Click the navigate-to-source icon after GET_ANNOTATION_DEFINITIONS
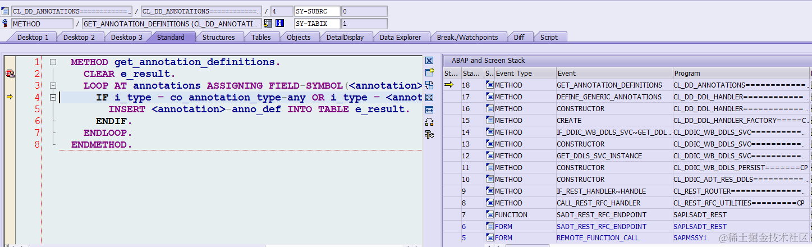812x247 pixels. [268, 24]
